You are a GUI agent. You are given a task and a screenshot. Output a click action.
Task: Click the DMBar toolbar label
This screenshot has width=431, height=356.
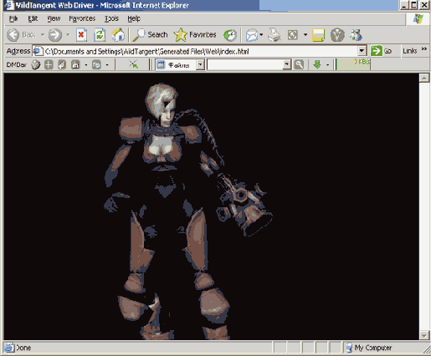coord(17,65)
